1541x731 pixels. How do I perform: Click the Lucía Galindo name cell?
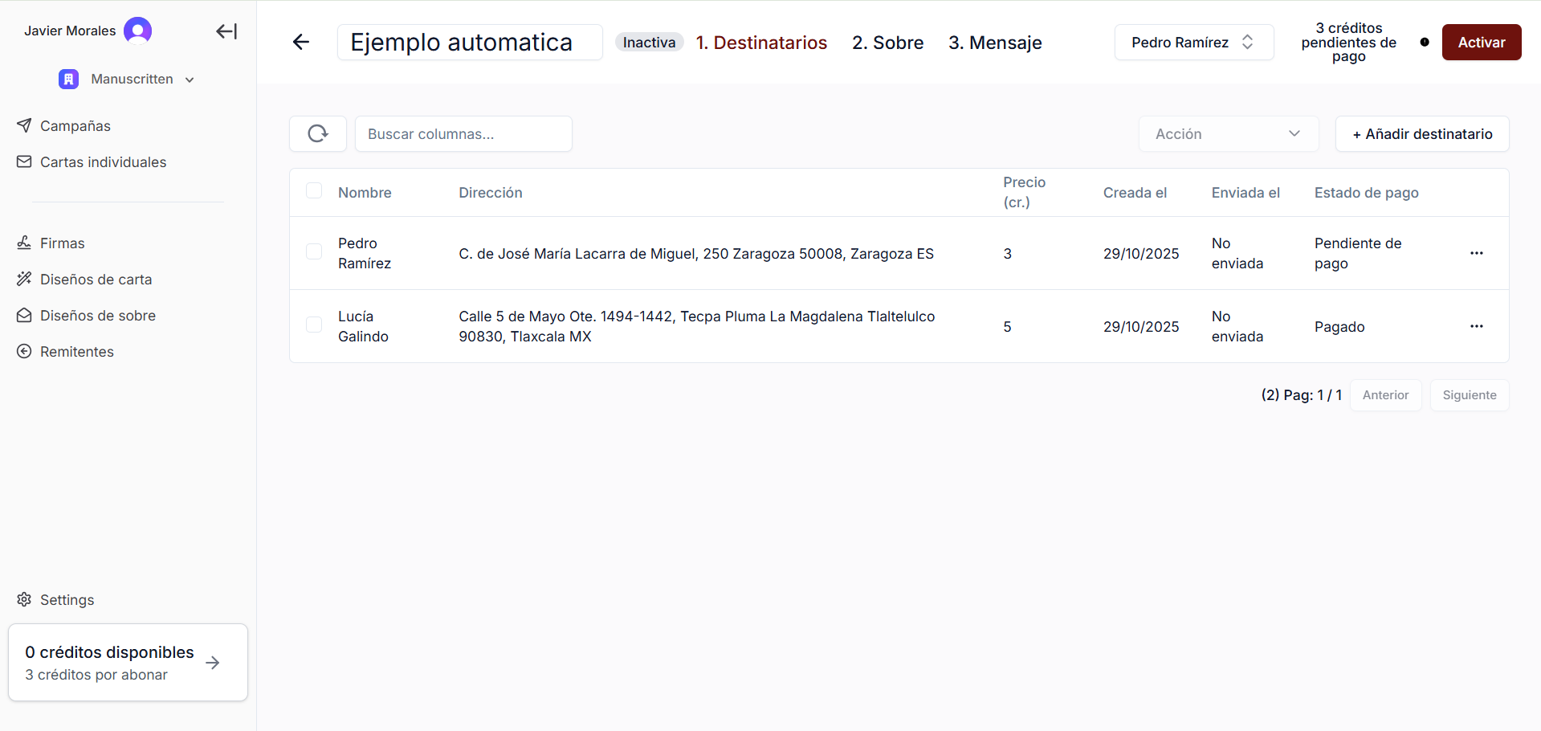(363, 326)
